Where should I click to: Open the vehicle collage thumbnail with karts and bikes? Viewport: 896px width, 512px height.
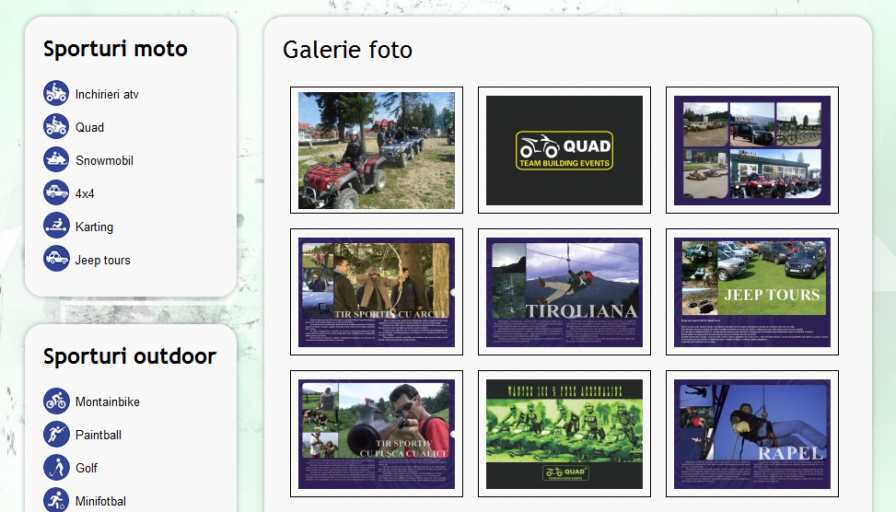(752, 150)
